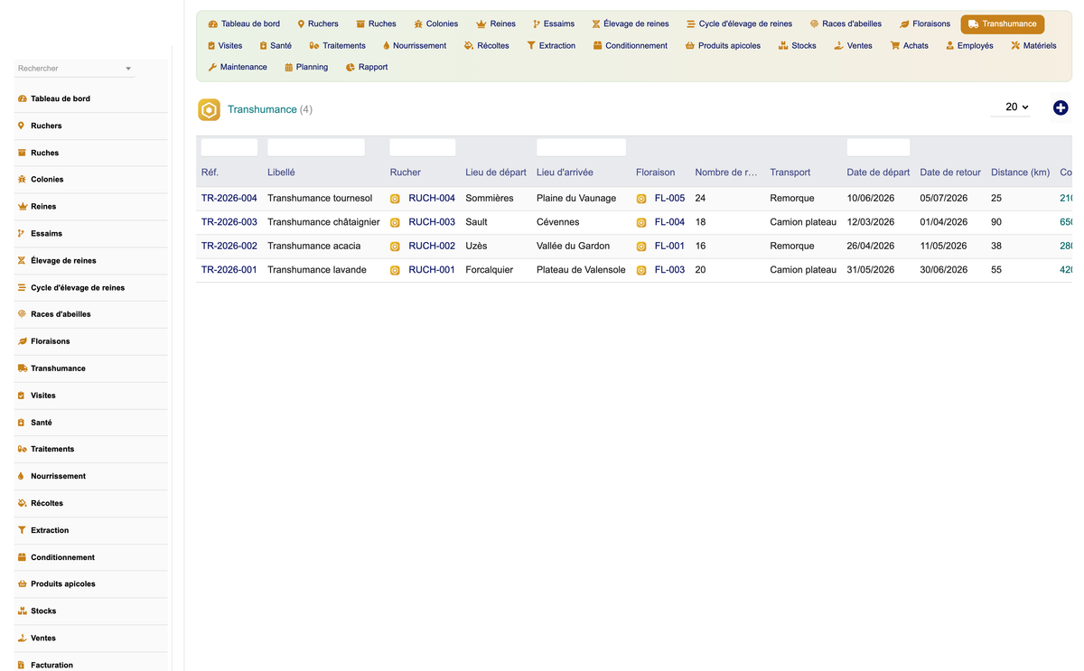This screenshot has width=1084, height=671.
Task: Open reference link TR-2026-004
Action: (x=229, y=199)
